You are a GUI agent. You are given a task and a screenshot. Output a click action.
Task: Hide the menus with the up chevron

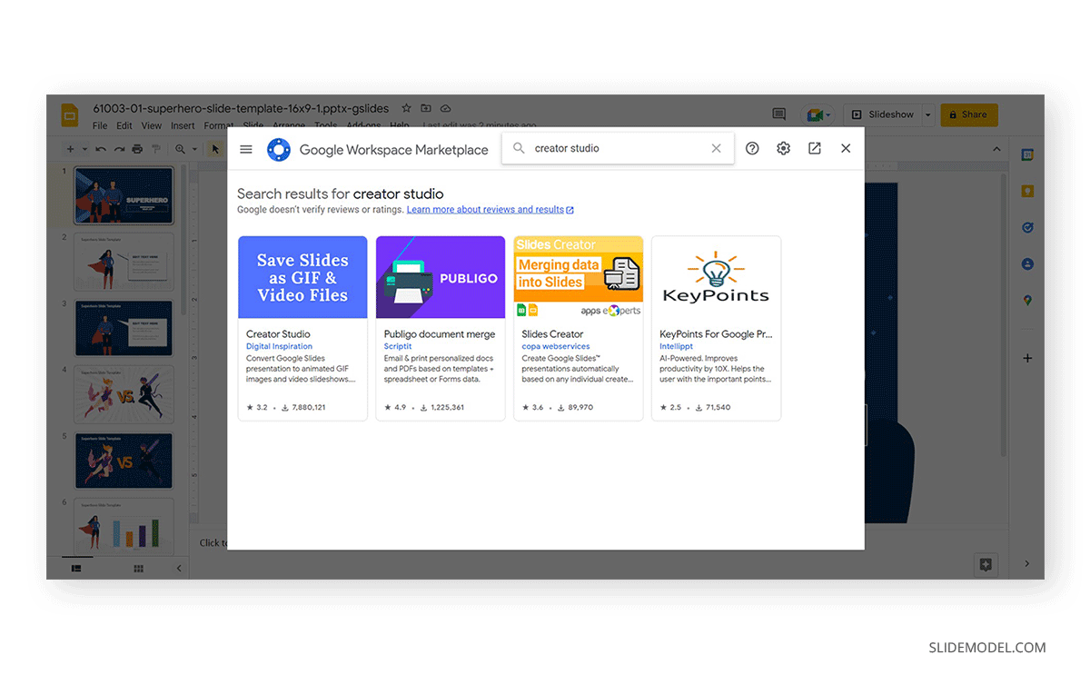coord(996,149)
